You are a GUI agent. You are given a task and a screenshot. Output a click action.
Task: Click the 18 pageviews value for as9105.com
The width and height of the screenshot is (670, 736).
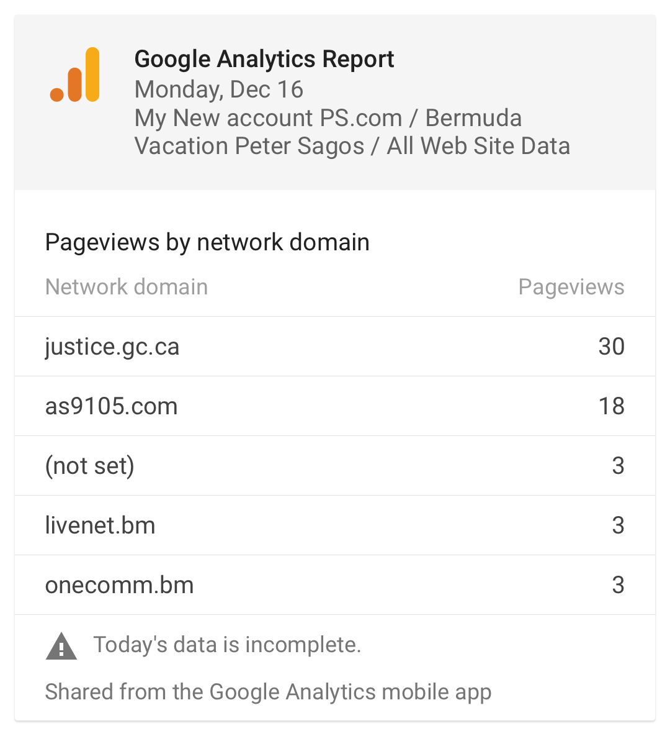point(611,406)
